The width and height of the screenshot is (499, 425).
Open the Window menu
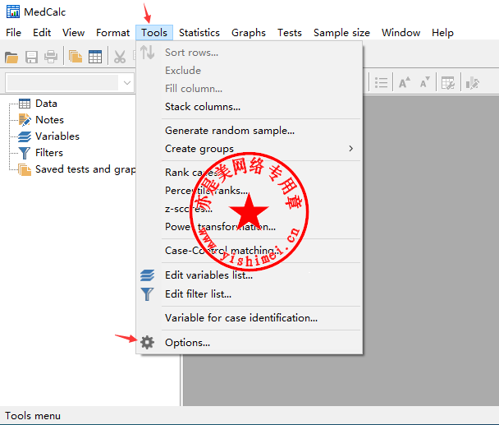click(401, 33)
